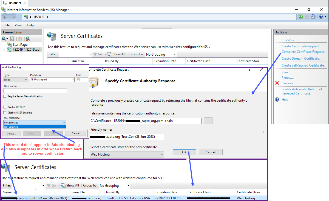Open the Help menu
Screen dimensions: 329x201
tap(30, 25)
